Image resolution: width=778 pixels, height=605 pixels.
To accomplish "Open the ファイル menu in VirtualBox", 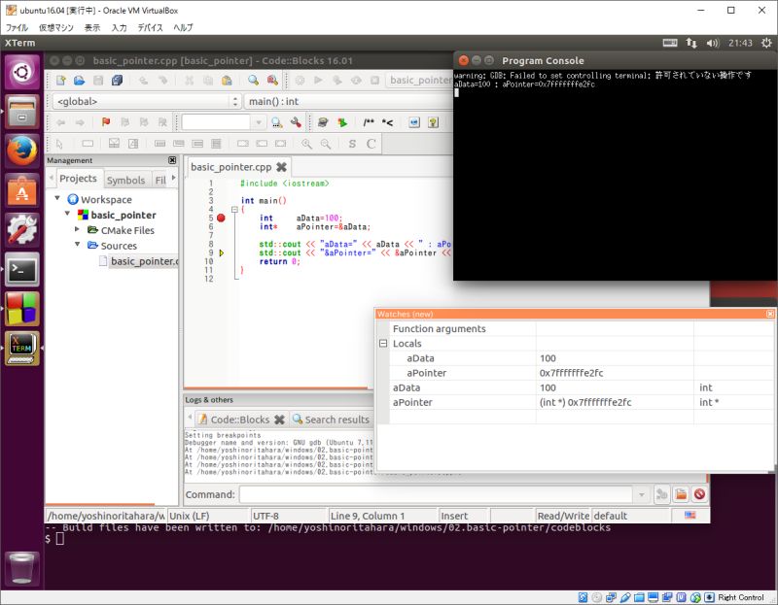I will pos(17,27).
